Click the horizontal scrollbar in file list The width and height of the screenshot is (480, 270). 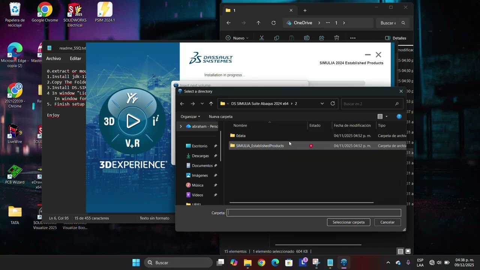click(301, 202)
